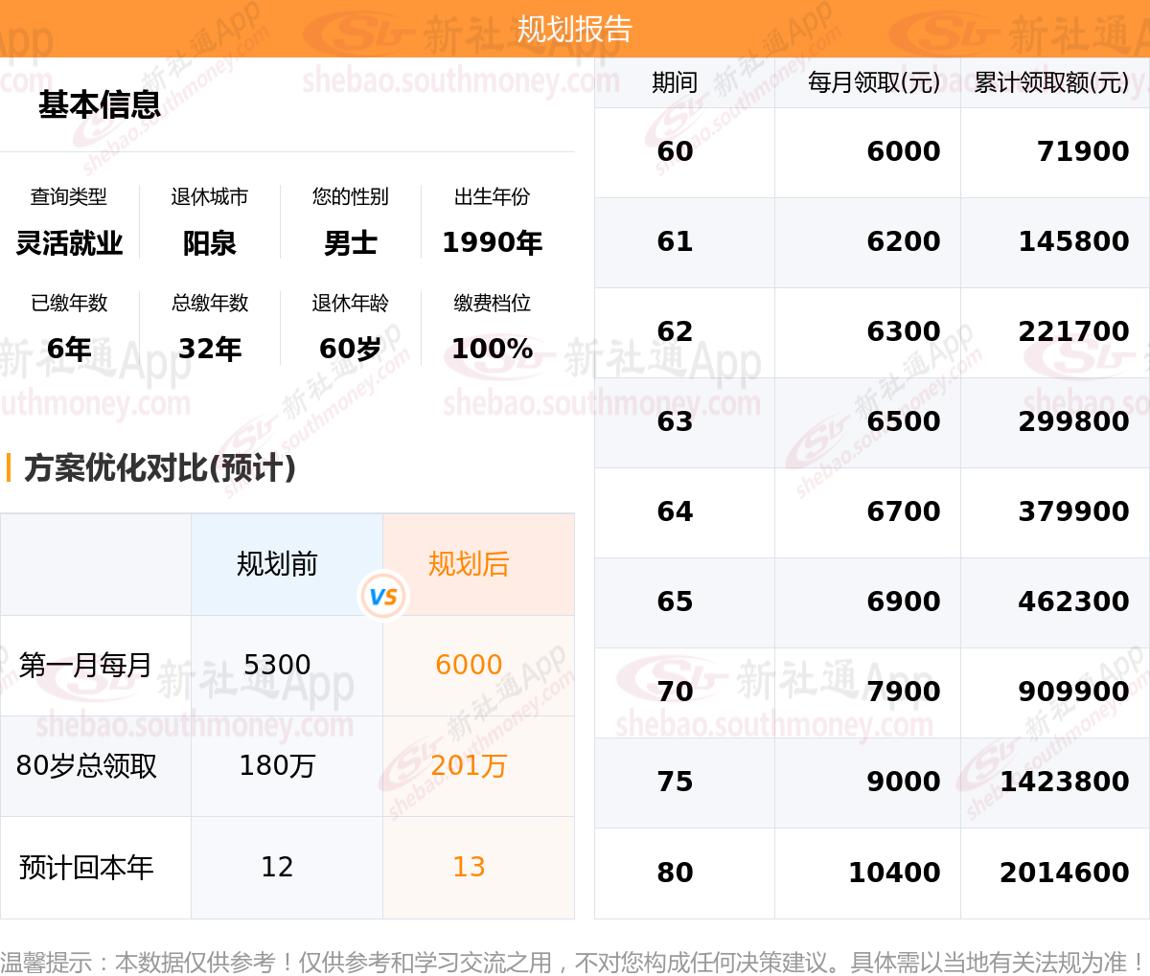Click the 规划报告 title header
This screenshot has height=976, width=1150.
click(575, 29)
